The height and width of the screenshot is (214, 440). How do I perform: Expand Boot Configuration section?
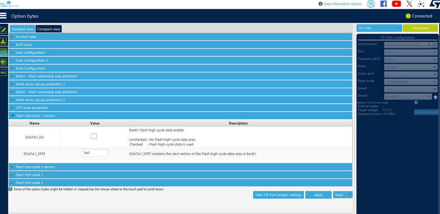coord(180,68)
